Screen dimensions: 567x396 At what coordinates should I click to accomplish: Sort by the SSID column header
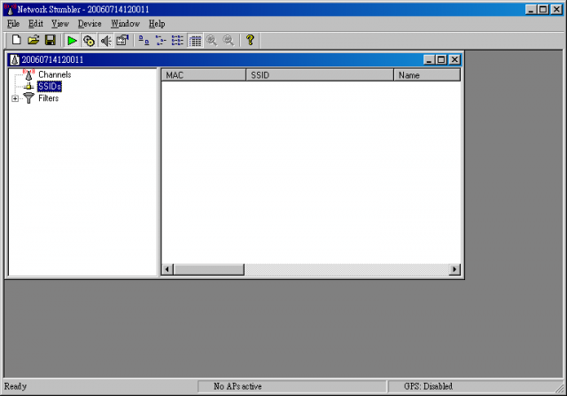(320, 75)
